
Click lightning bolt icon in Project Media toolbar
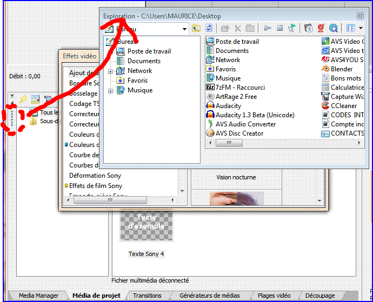23,99
